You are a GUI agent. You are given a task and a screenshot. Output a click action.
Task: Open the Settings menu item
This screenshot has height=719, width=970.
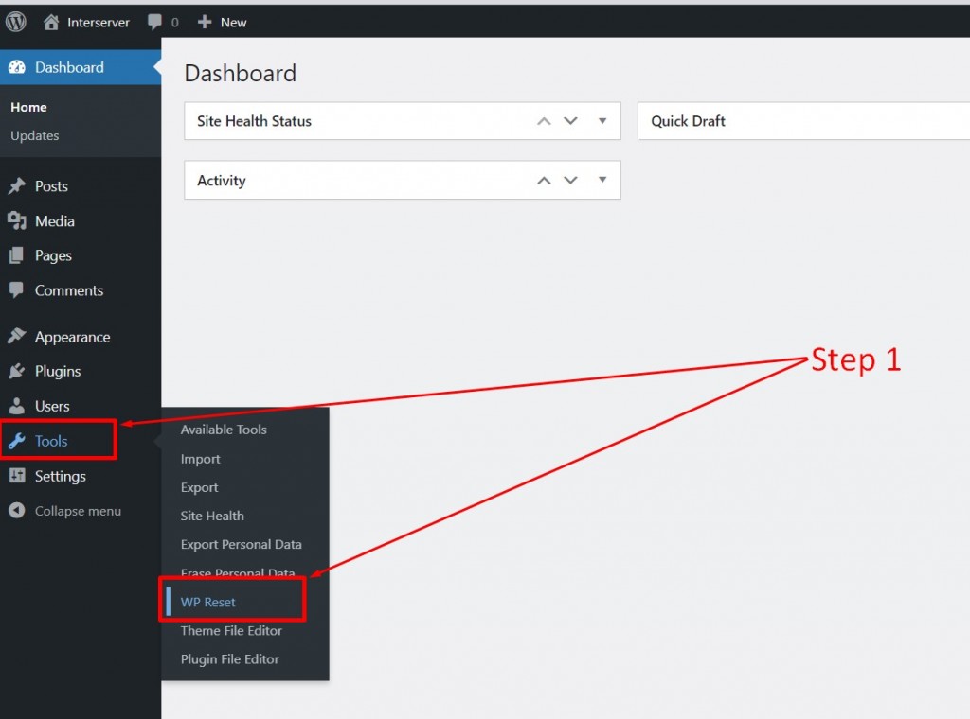click(60, 476)
